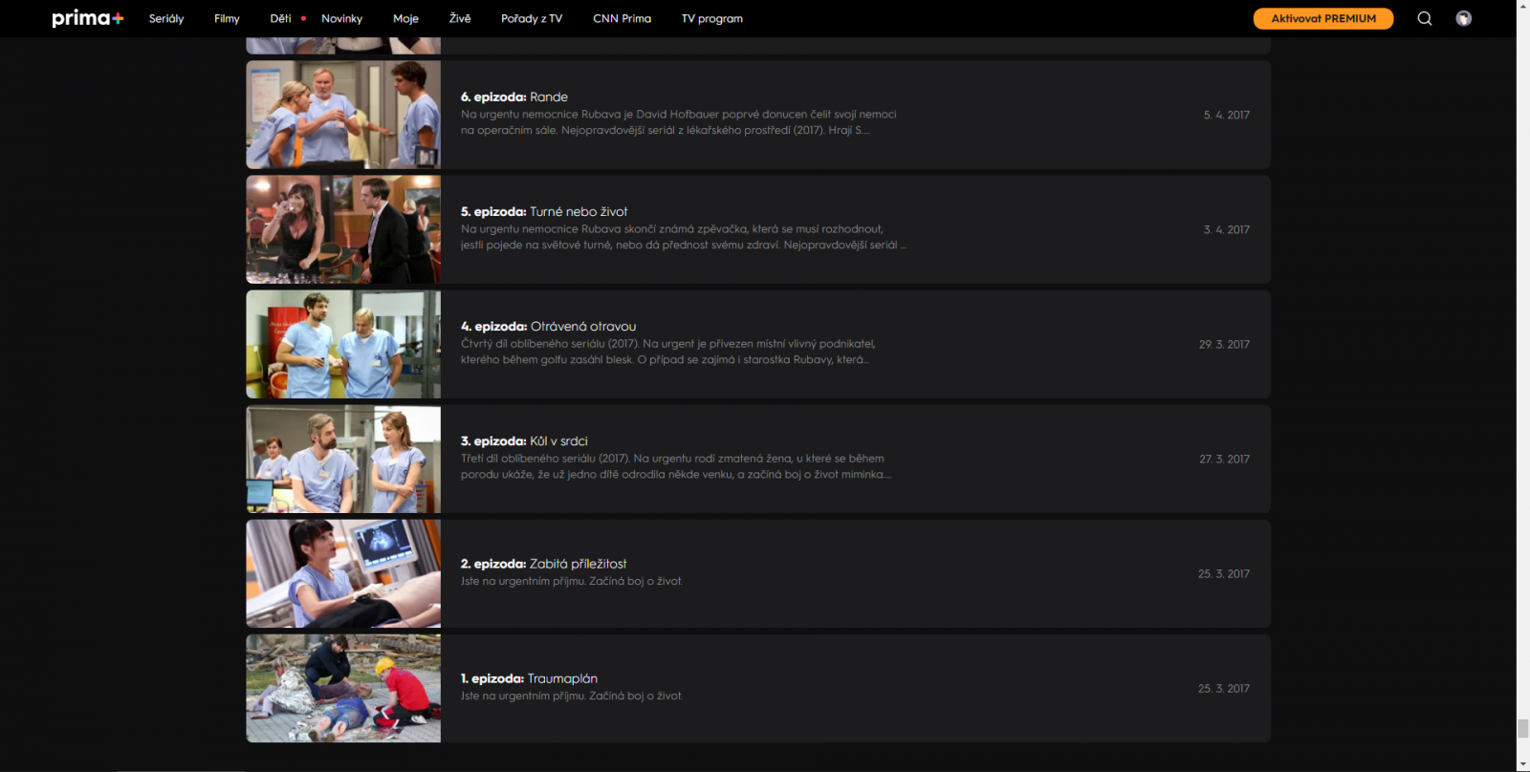Play episode 5 Turné nebo život thumbnail
Screen dimensions: 1530x772
coord(343,229)
